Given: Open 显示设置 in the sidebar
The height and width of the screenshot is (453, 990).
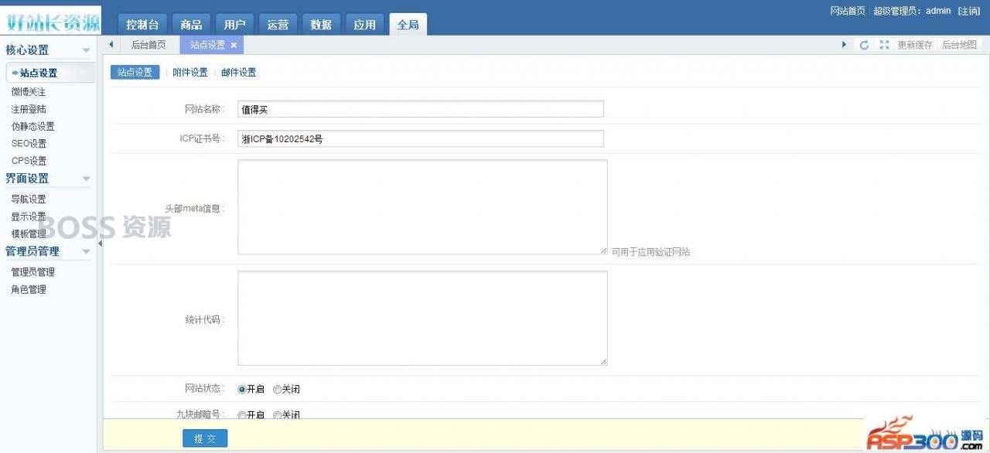Looking at the screenshot, I should coord(29,216).
